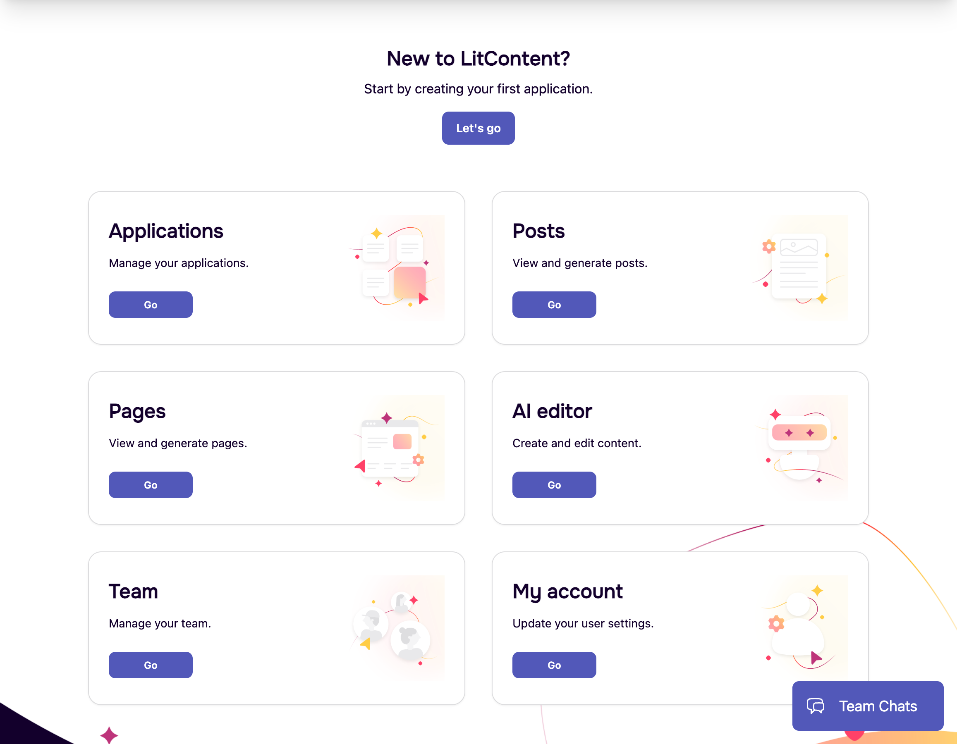Viewport: 957px width, 744px height.
Task: Click the Let's go button
Action: click(x=478, y=128)
